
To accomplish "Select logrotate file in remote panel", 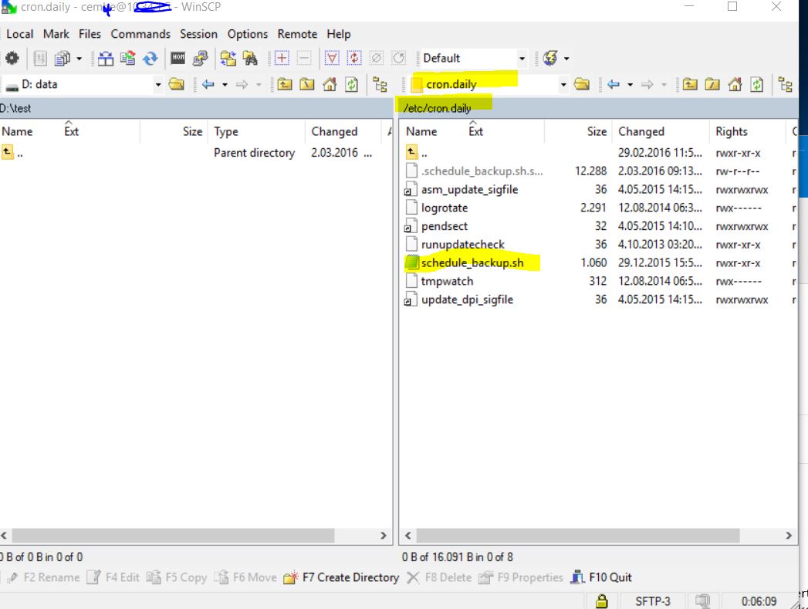I will point(445,208).
